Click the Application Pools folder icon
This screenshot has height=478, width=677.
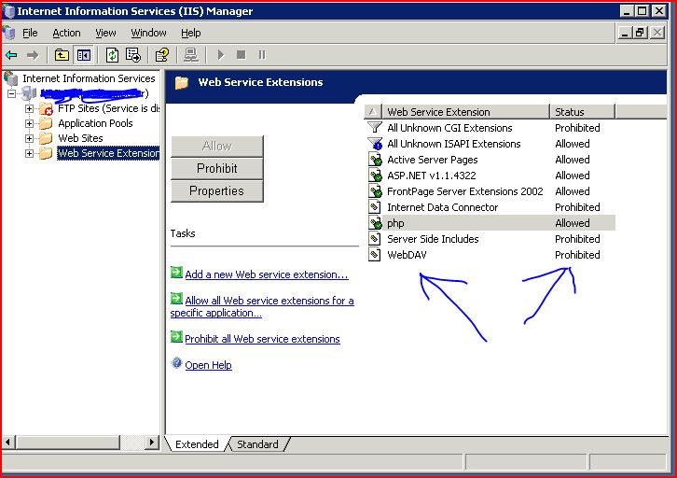point(46,123)
